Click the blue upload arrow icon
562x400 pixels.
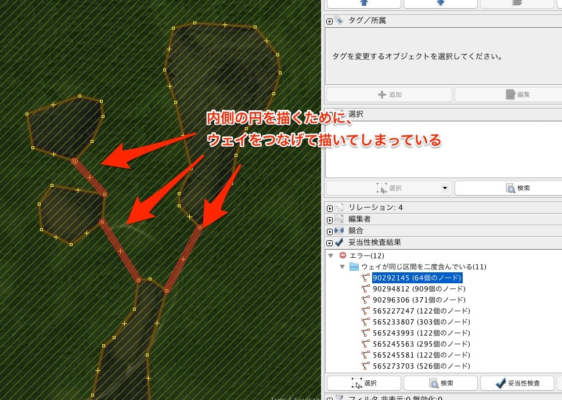pos(363,3)
